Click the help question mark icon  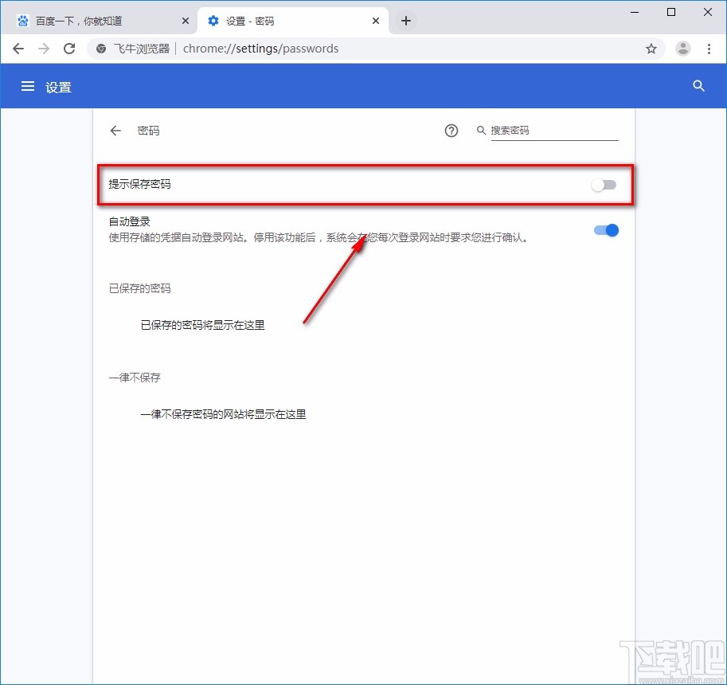451,131
